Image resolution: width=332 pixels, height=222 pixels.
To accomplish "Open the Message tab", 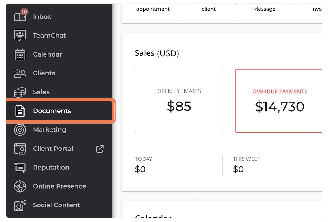I will pyautogui.click(x=264, y=9).
